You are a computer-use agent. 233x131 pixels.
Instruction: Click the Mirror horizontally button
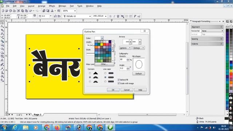pos(55,16)
